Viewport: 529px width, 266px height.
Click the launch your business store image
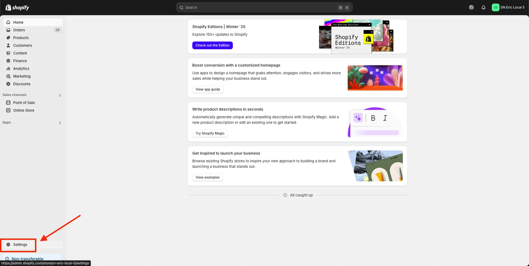point(375,166)
